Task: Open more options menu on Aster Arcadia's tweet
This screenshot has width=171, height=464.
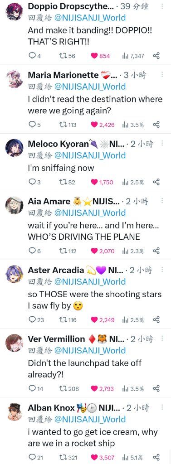Action: pyautogui.click(x=162, y=269)
